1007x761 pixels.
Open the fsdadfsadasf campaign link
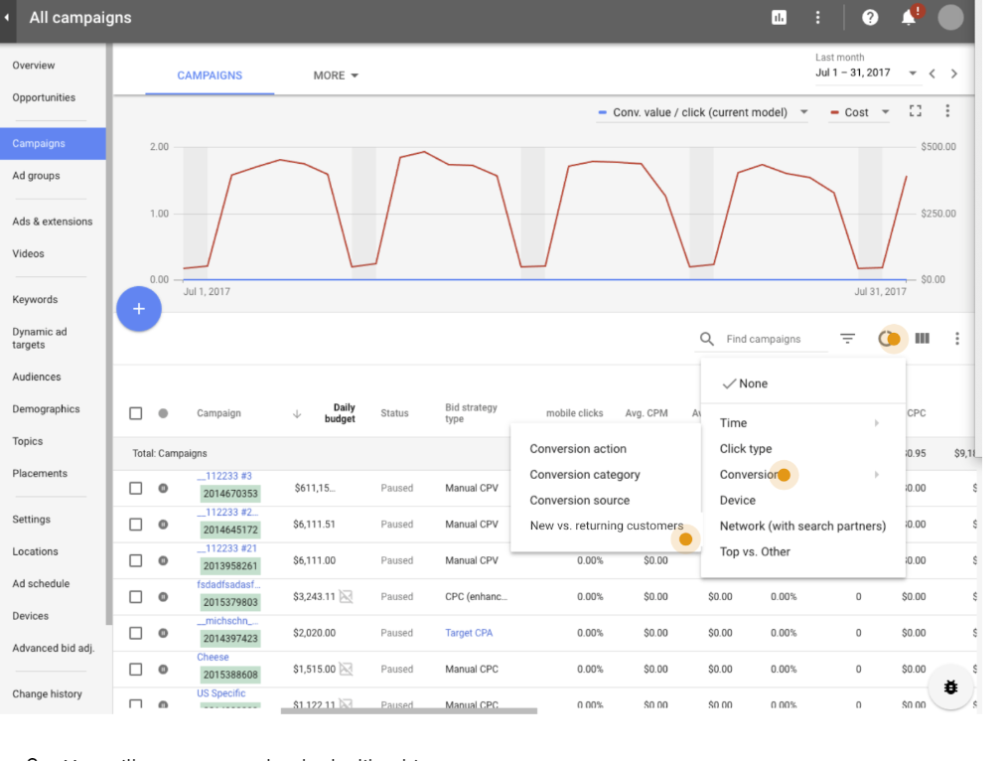click(228, 584)
